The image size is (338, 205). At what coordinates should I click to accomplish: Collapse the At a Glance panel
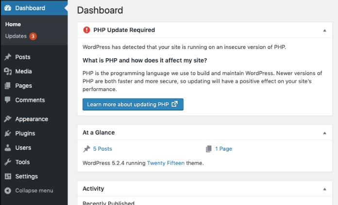[x=324, y=132]
